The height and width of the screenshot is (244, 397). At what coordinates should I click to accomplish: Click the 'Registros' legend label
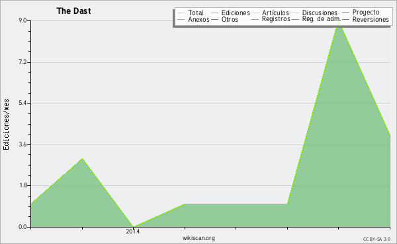[276, 19]
